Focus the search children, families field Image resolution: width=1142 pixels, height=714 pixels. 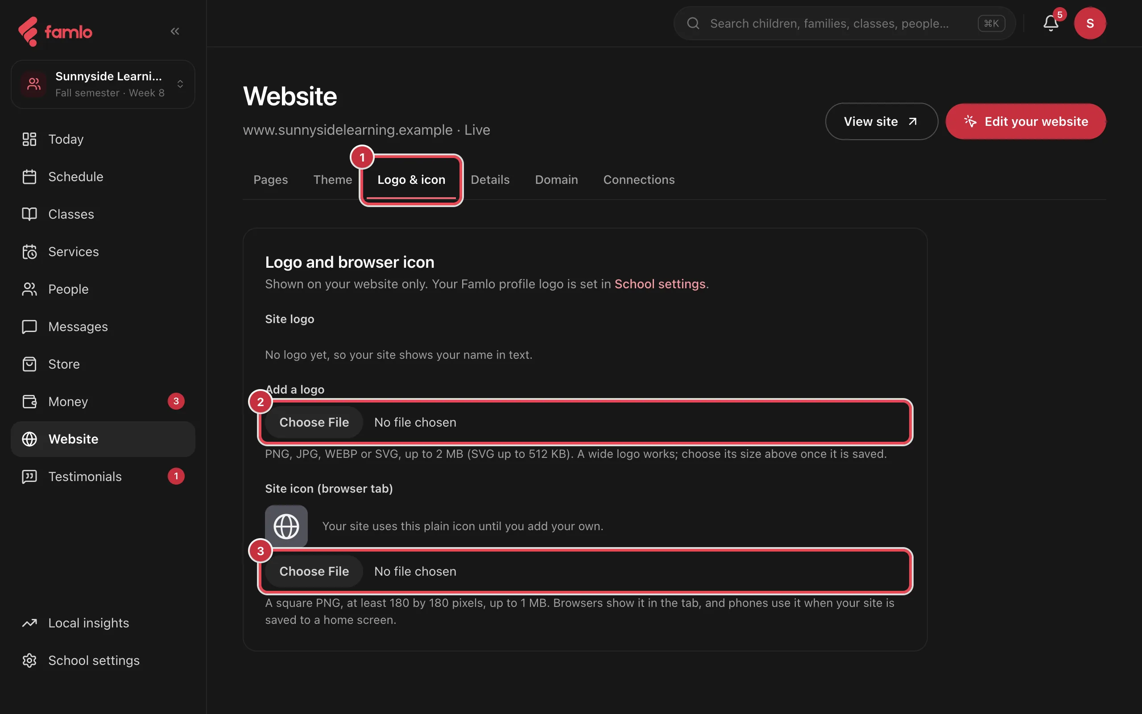click(844, 23)
